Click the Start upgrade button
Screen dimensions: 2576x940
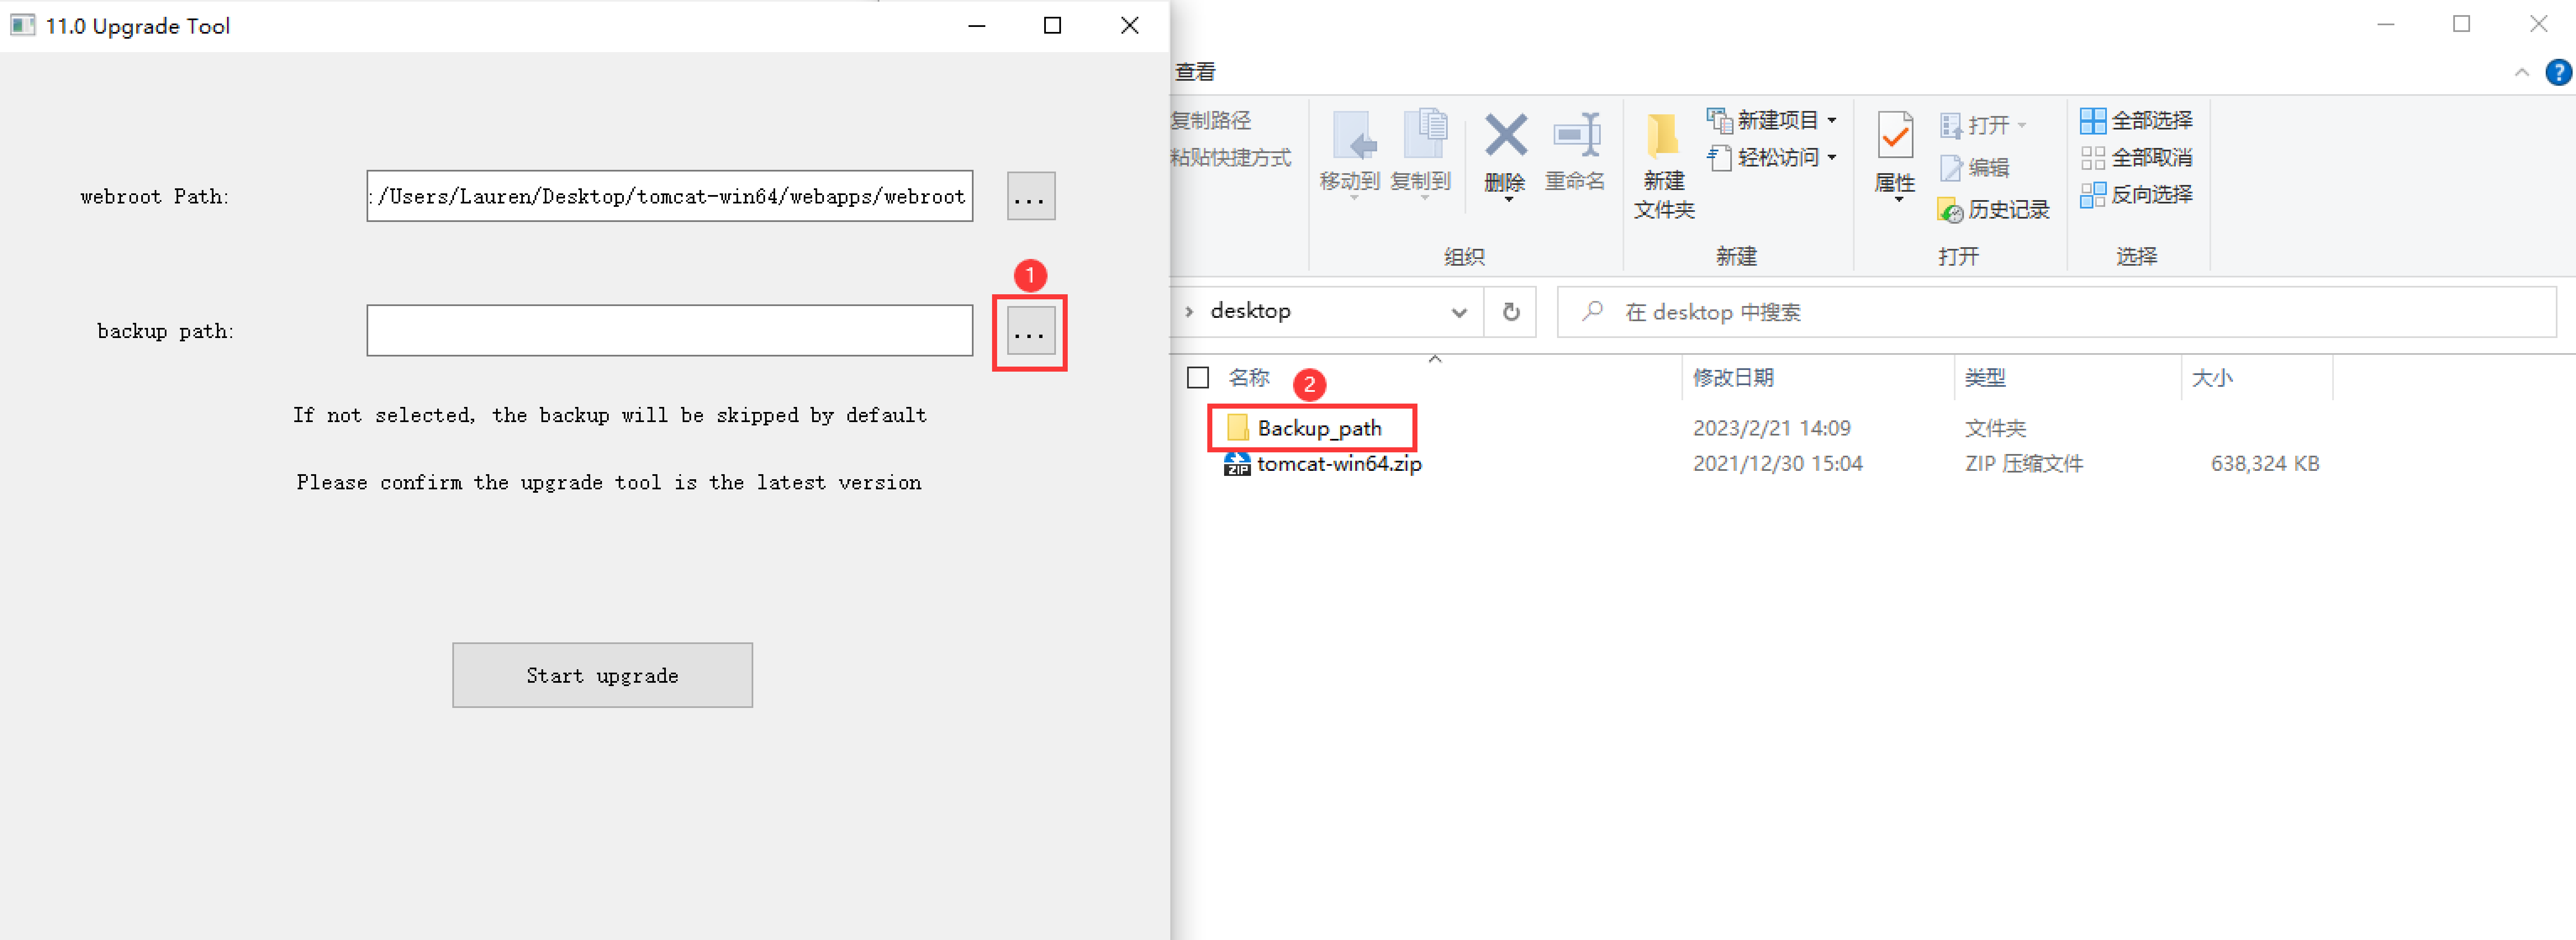coord(602,675)
